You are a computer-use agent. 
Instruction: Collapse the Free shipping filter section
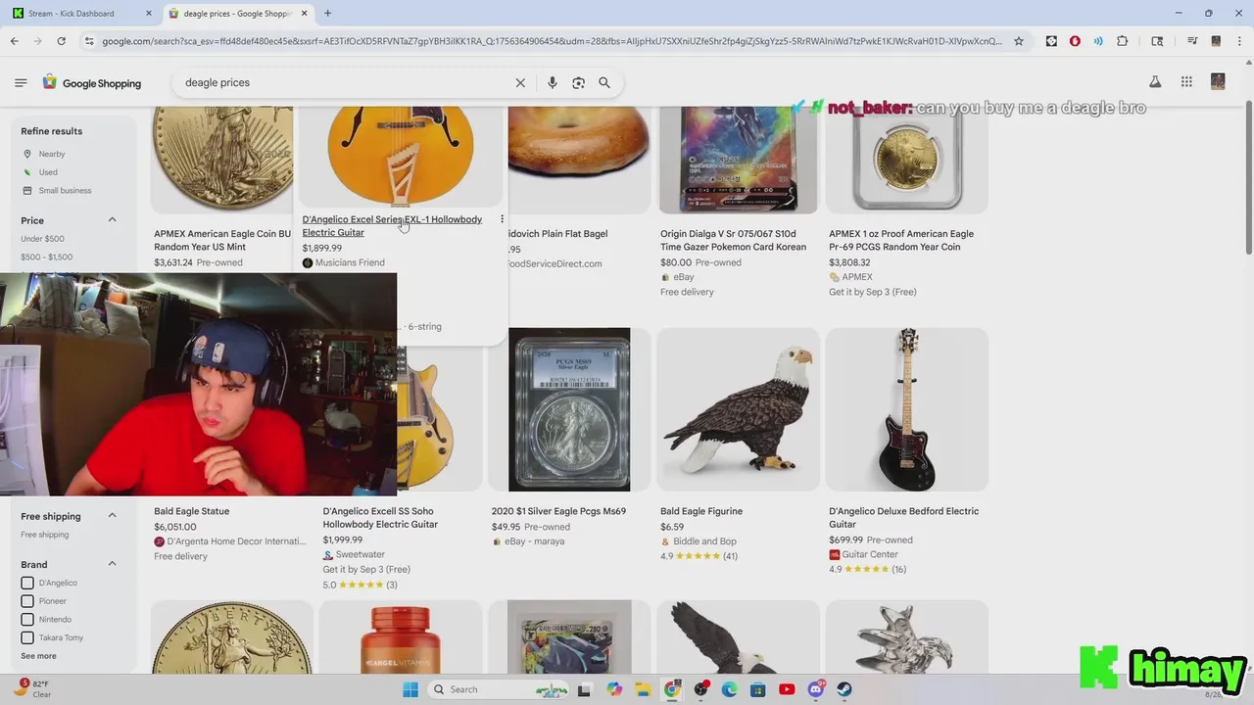point(112,516)
